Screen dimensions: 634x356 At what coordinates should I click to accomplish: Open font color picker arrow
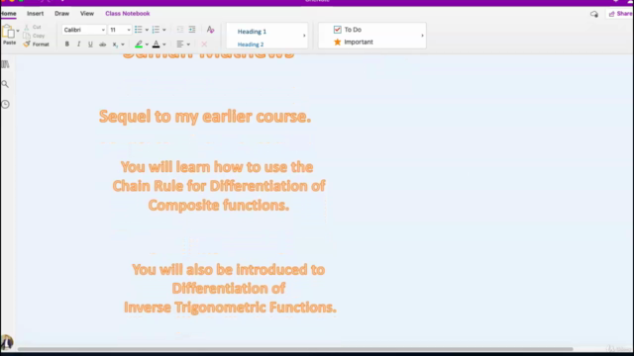[164, 44]
